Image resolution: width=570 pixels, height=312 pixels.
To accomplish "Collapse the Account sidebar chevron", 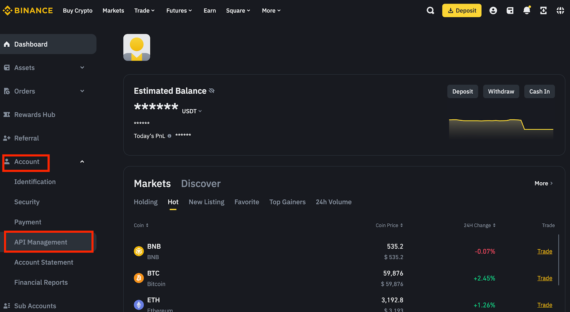I will click(82, 162).
